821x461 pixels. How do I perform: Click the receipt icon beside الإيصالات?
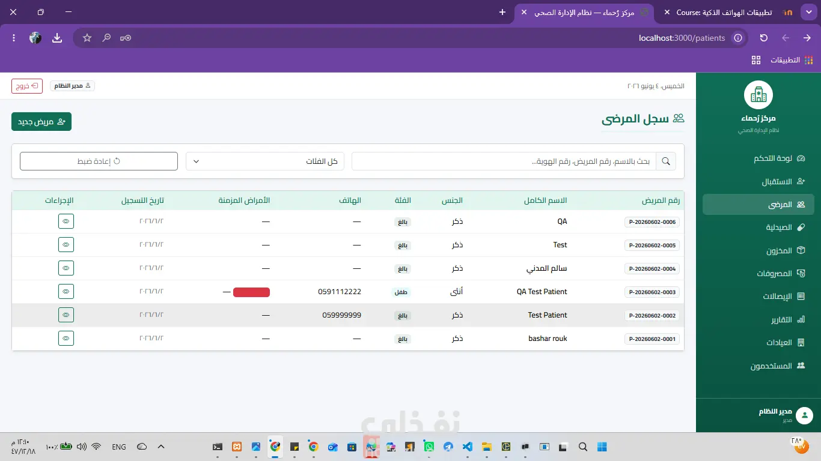pyautogui.click(x=801, y=297)
